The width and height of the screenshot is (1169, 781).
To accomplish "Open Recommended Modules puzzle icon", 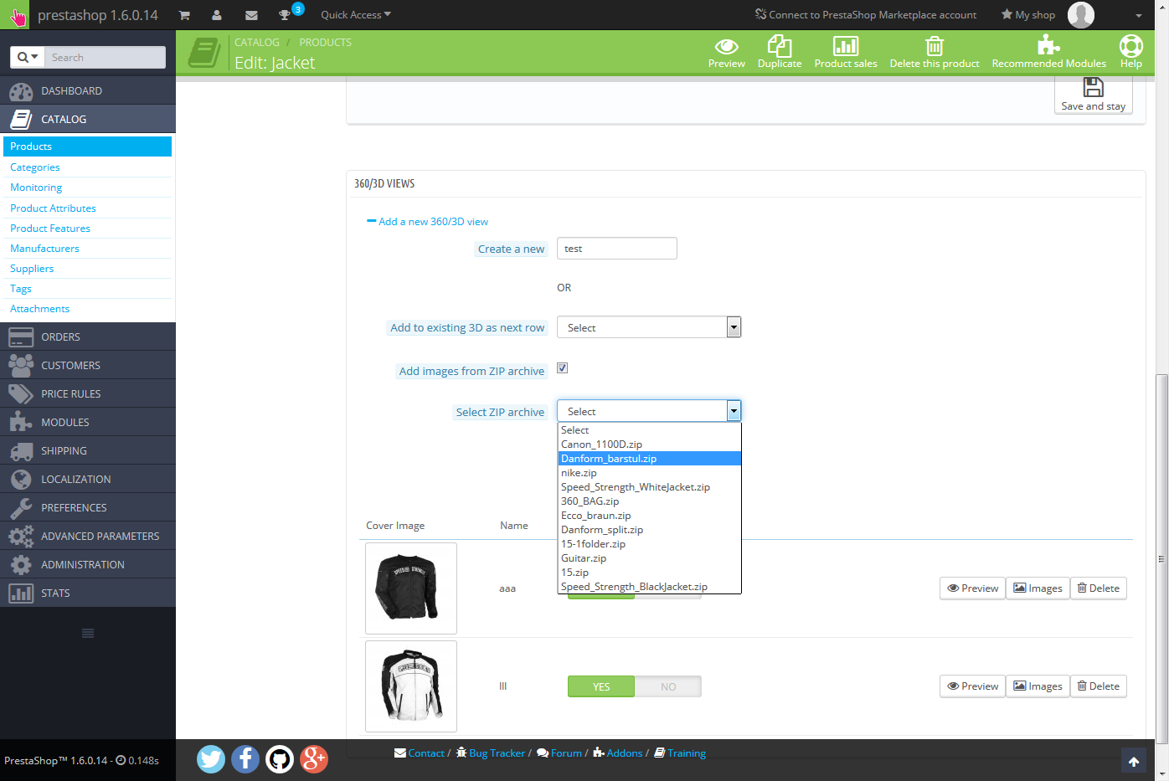I will [1049, 53].
